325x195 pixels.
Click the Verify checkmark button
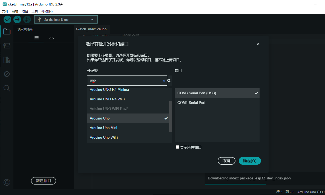point(7,20)
